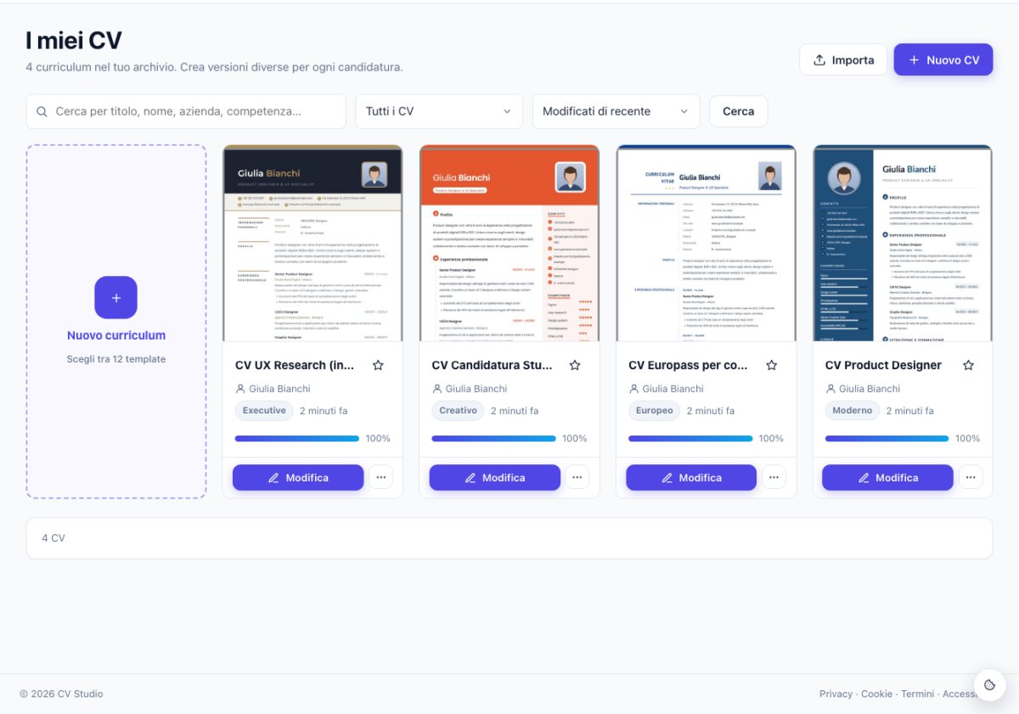Image resolution: width=1019 pixels, height=714 pixels.
Task: Mark CV Product Designer as favorite
Action: pyautogui.click(x=968, y=365)
